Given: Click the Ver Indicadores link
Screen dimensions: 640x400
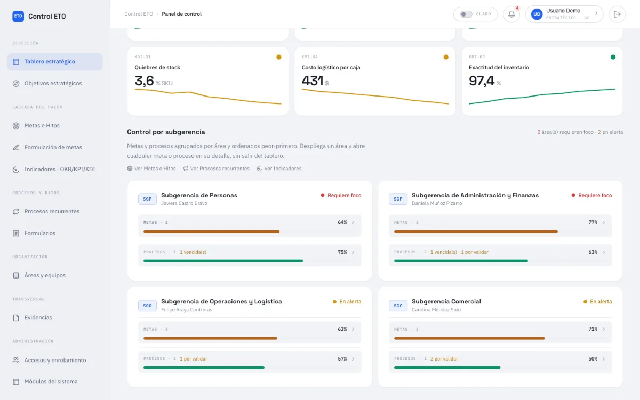Looking at the screenshot, I should coord(279,169).
